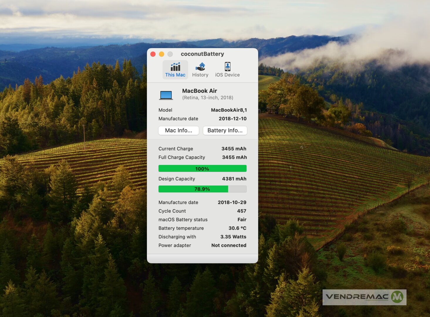
Task: Click the Battery temperature 30.6 °C reading
Action: [x=237, y=228]
